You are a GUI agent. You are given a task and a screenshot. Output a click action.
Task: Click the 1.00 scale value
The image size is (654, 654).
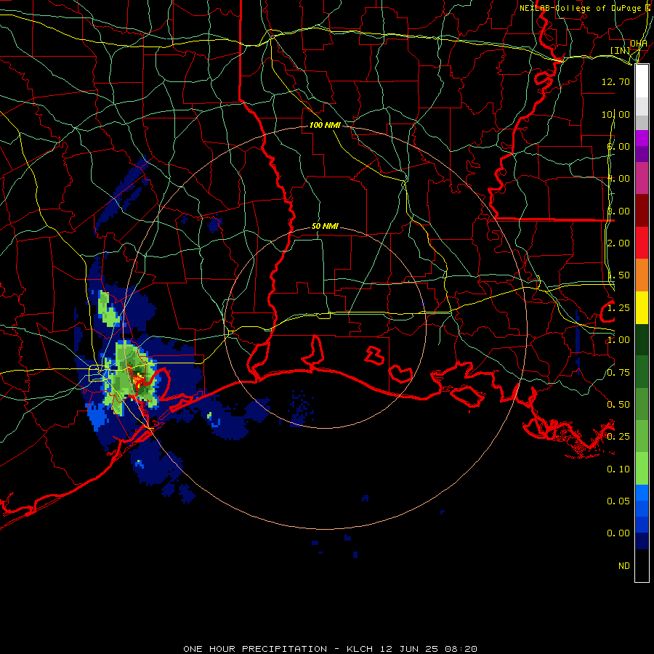[x=618, y=340]
